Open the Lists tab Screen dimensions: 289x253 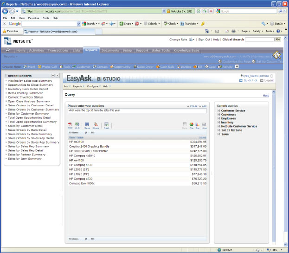click(76, 50)
